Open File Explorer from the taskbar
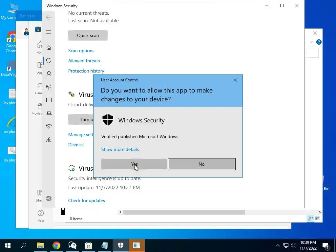Viewport: 336px width, 252px height. (40, 245)
